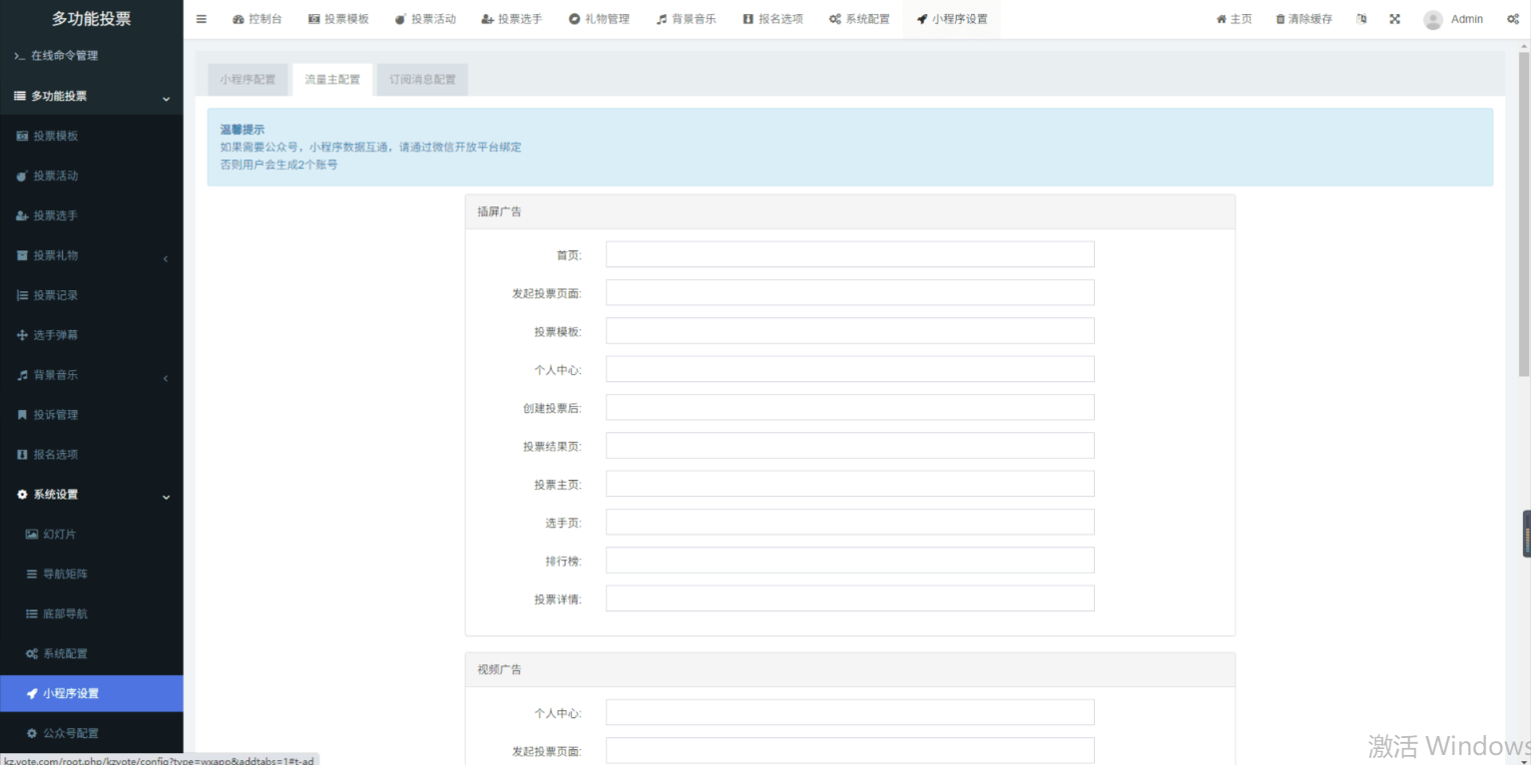Open 投票模板 in the sidebar
The width and height of the screenshot is (1531, 765).
[x=91, y=136]
